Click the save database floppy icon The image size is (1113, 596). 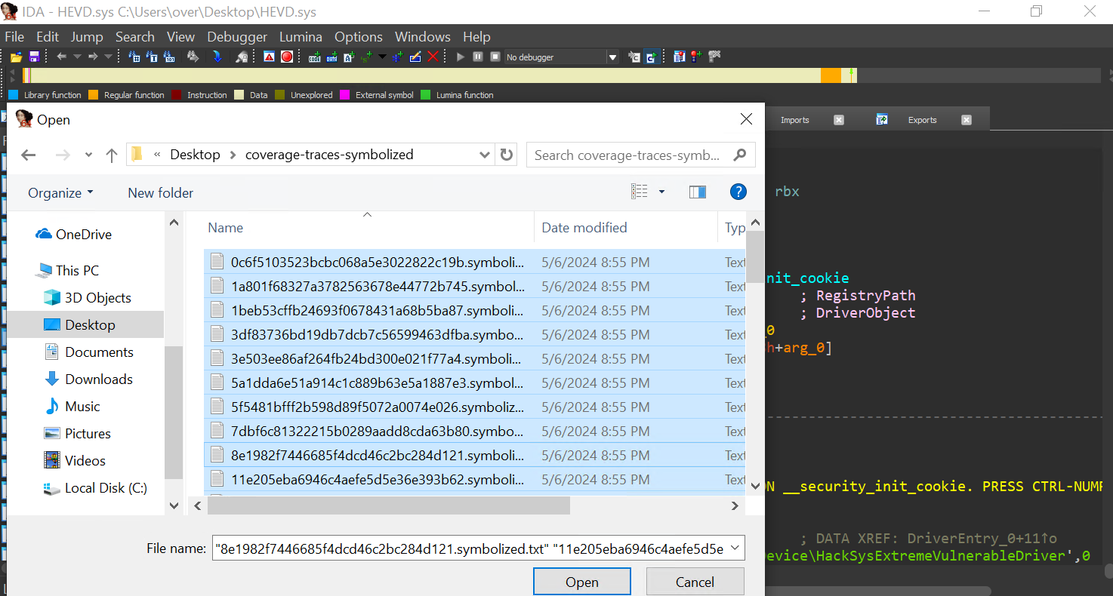(x=34, y=57)
